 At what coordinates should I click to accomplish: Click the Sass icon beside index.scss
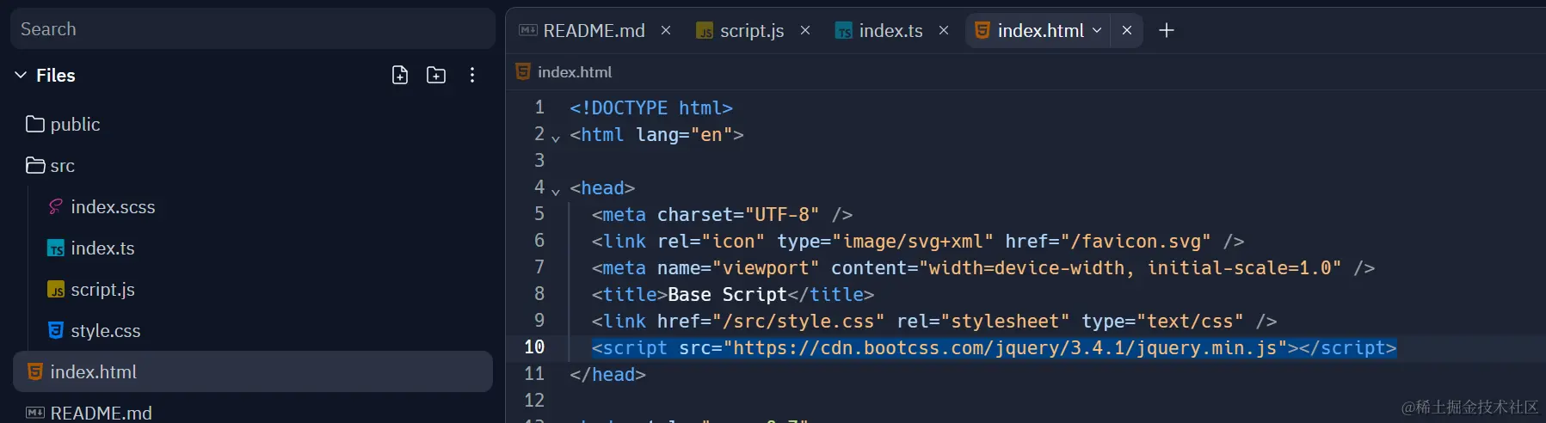coord(56,206)
